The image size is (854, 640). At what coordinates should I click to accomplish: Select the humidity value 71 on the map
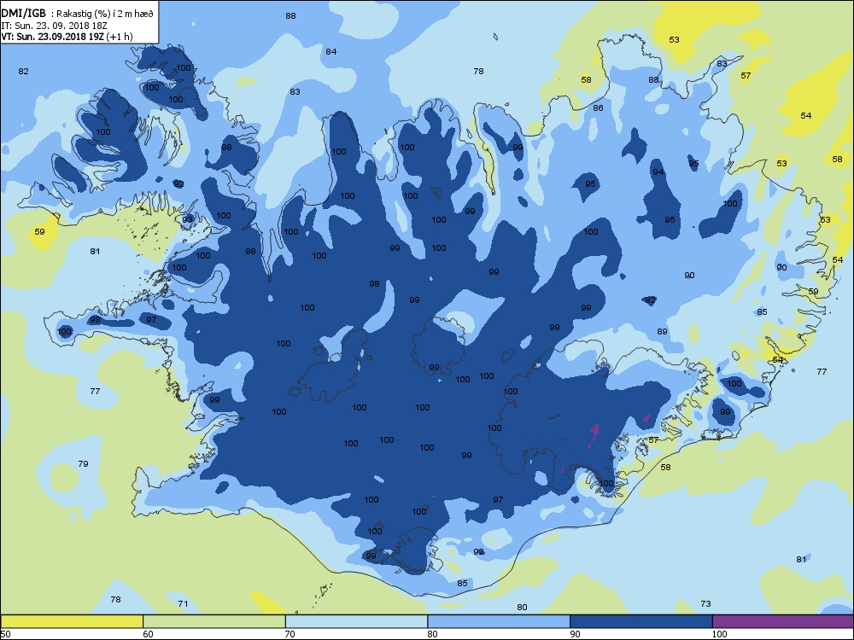pos(183,603)
